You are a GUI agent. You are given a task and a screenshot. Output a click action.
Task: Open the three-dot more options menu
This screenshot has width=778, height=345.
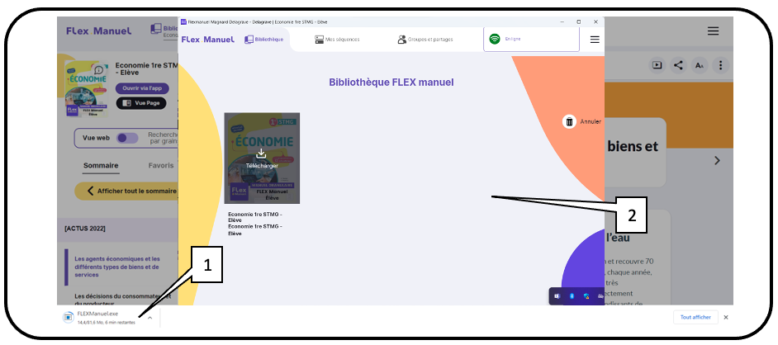(x=720, y=65)
